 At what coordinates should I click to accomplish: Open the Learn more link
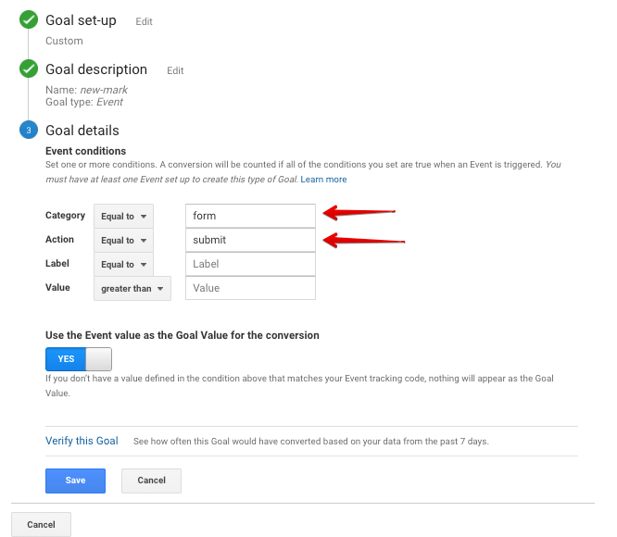pyautogui.click(x=323, y=180)
